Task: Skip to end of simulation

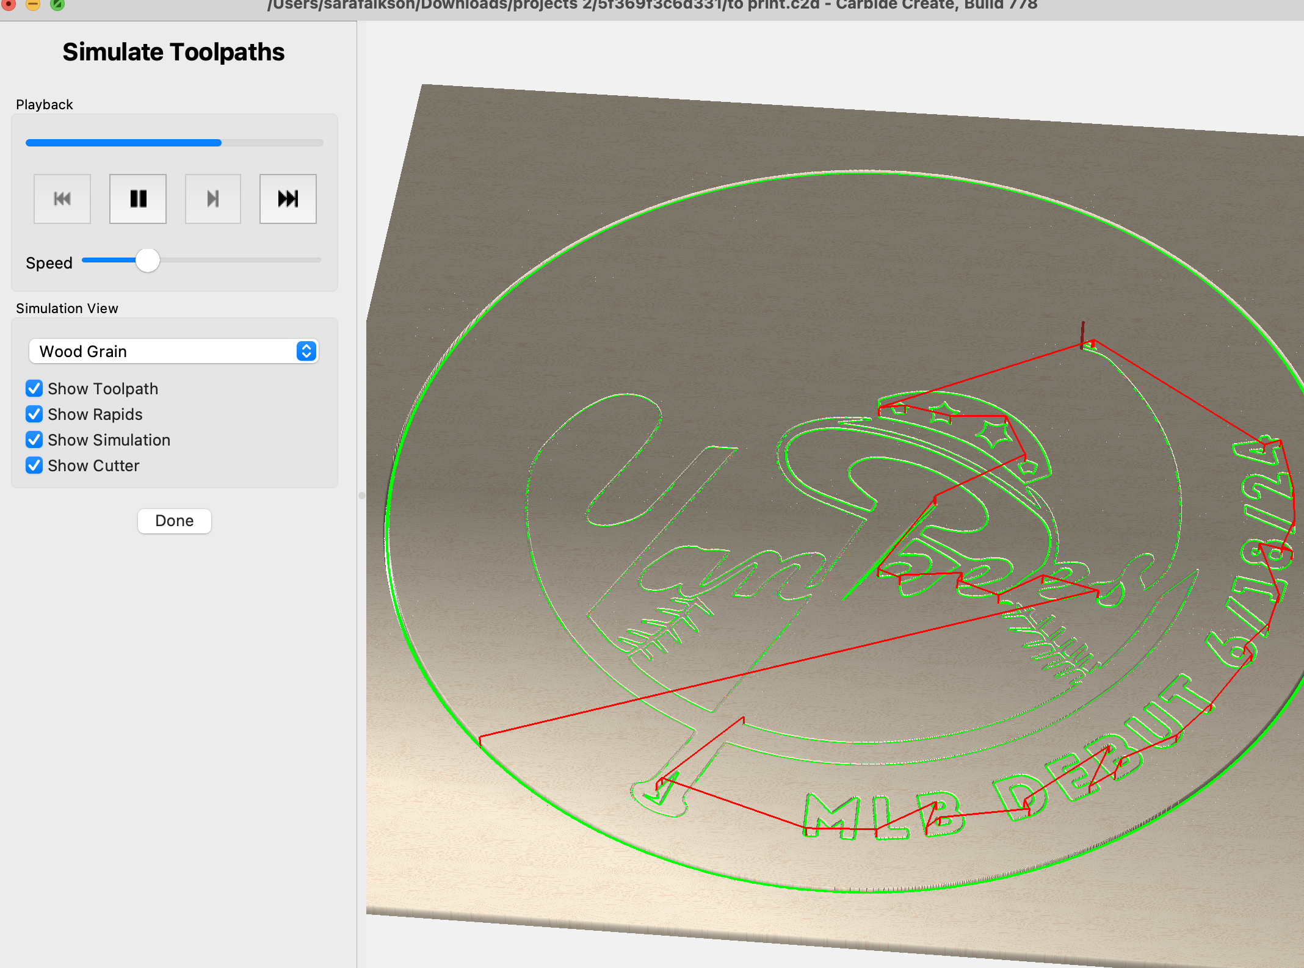Action: tap(288, 199)
